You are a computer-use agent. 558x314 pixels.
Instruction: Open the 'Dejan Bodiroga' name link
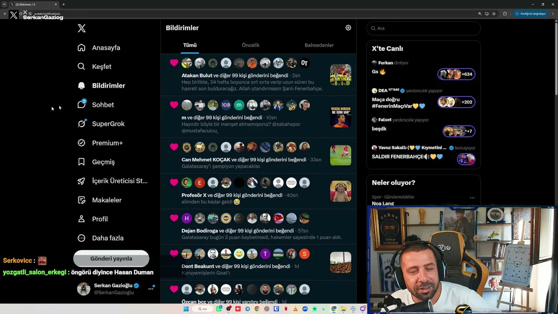coord(200,231)
